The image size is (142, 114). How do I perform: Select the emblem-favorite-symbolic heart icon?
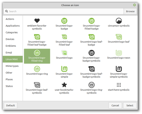click(x=37, y=21)
